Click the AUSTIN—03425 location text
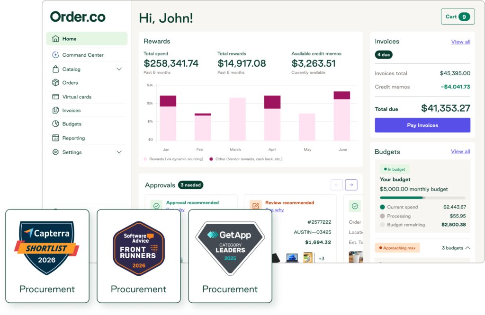 (313, 232)
